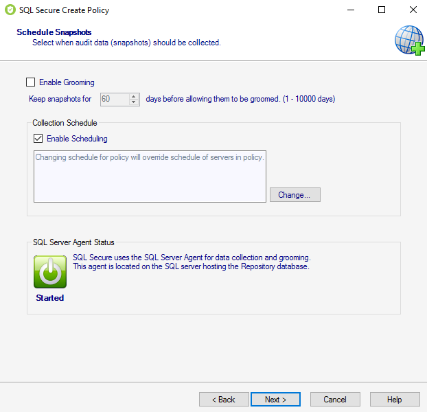The height and width of the screenshot is (412, 427).
Task: Open Help for Schedule Snapshots
Action: (x=395, y=400)
